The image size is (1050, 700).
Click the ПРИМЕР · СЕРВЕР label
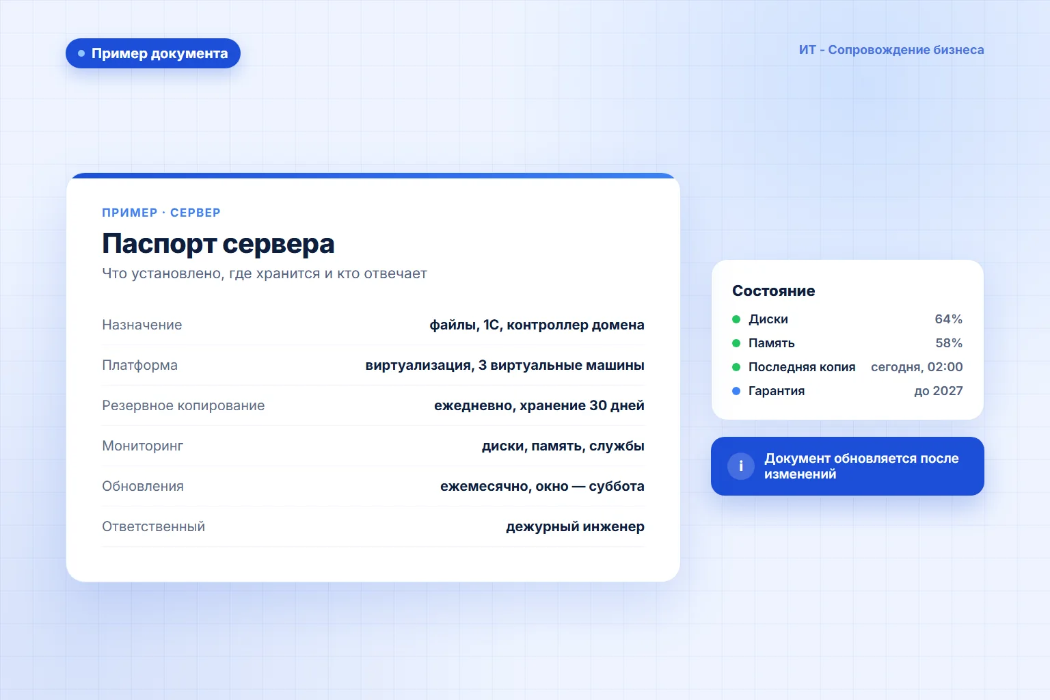tap(161, 213)
